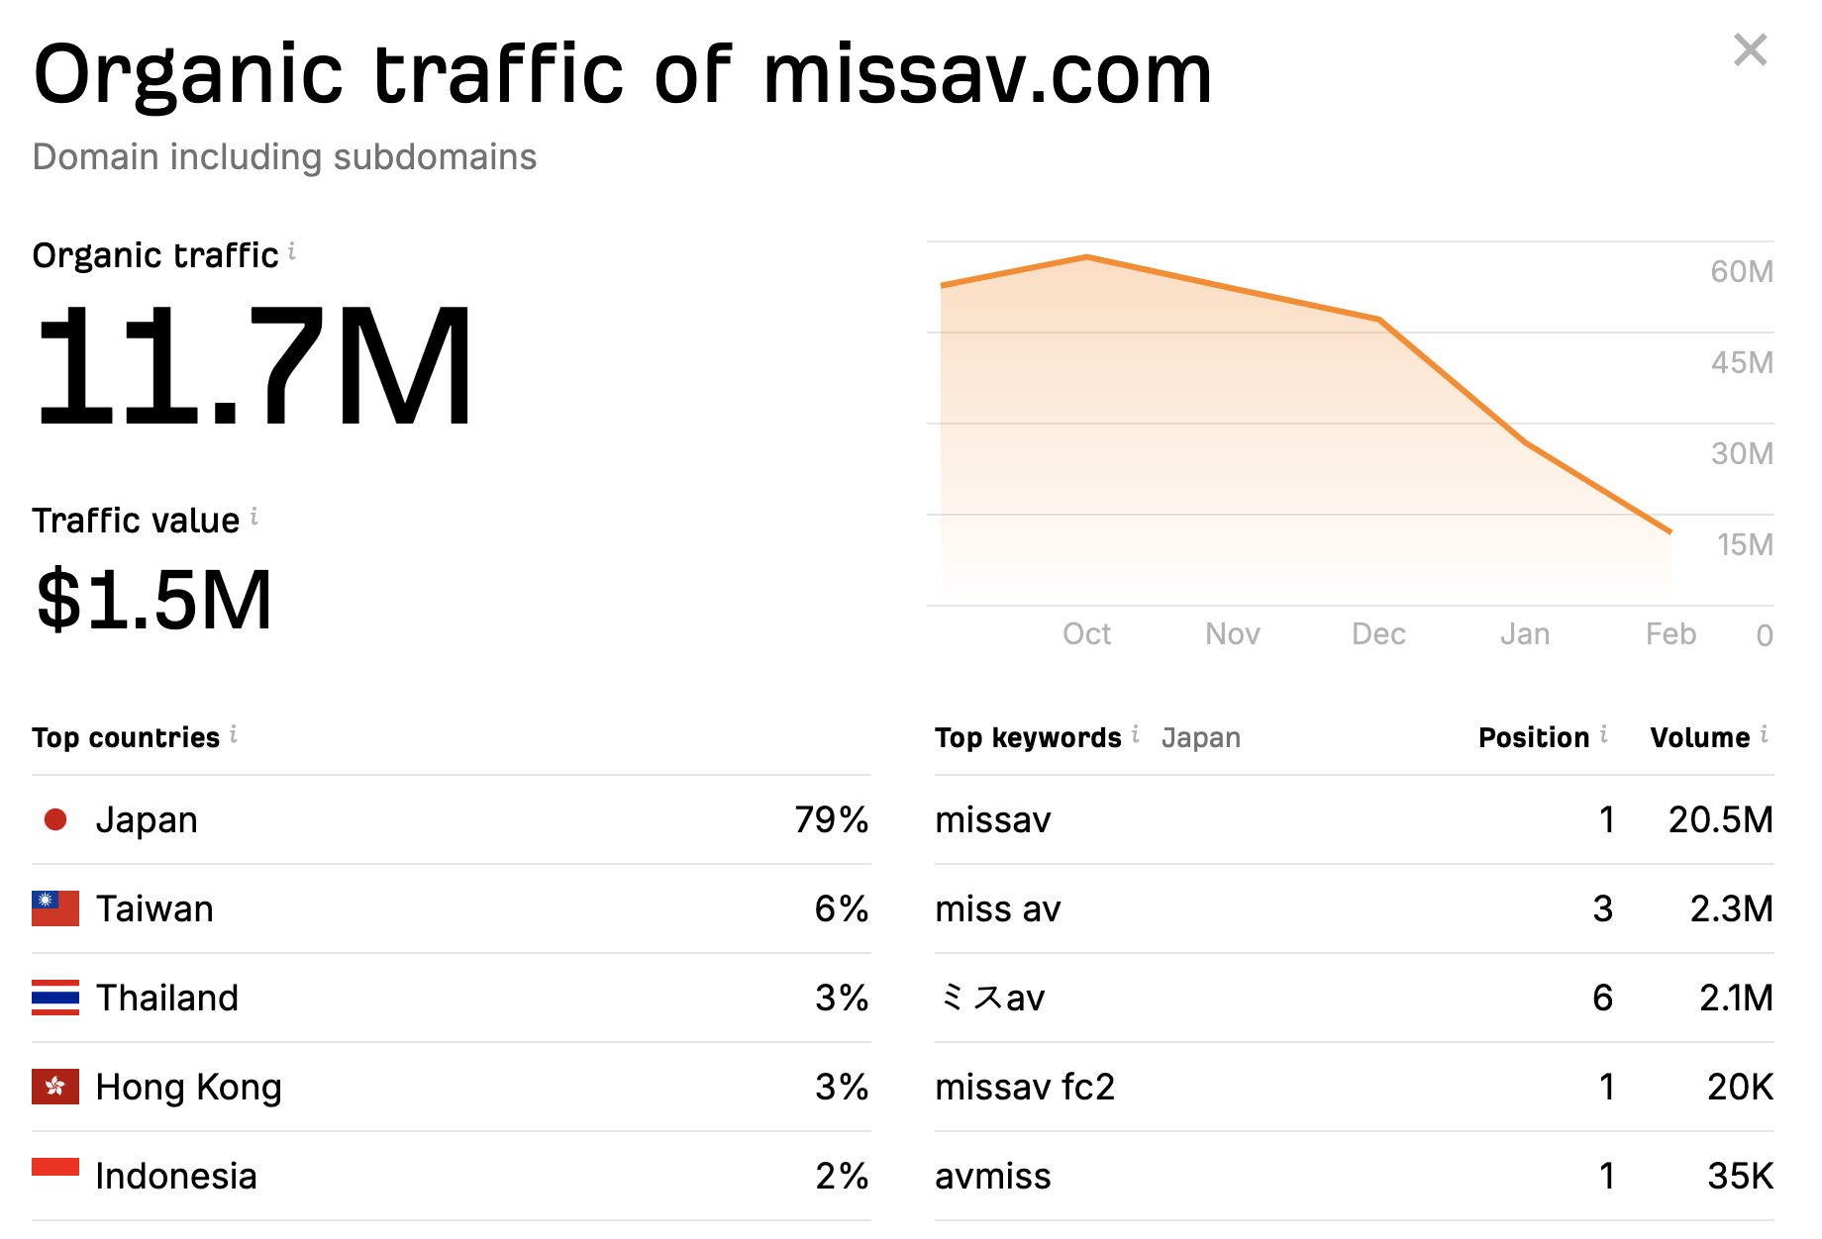Click info icon next to Organic traffic
This screenshot has height=1239, width=1822.
[x=292, y=252]
